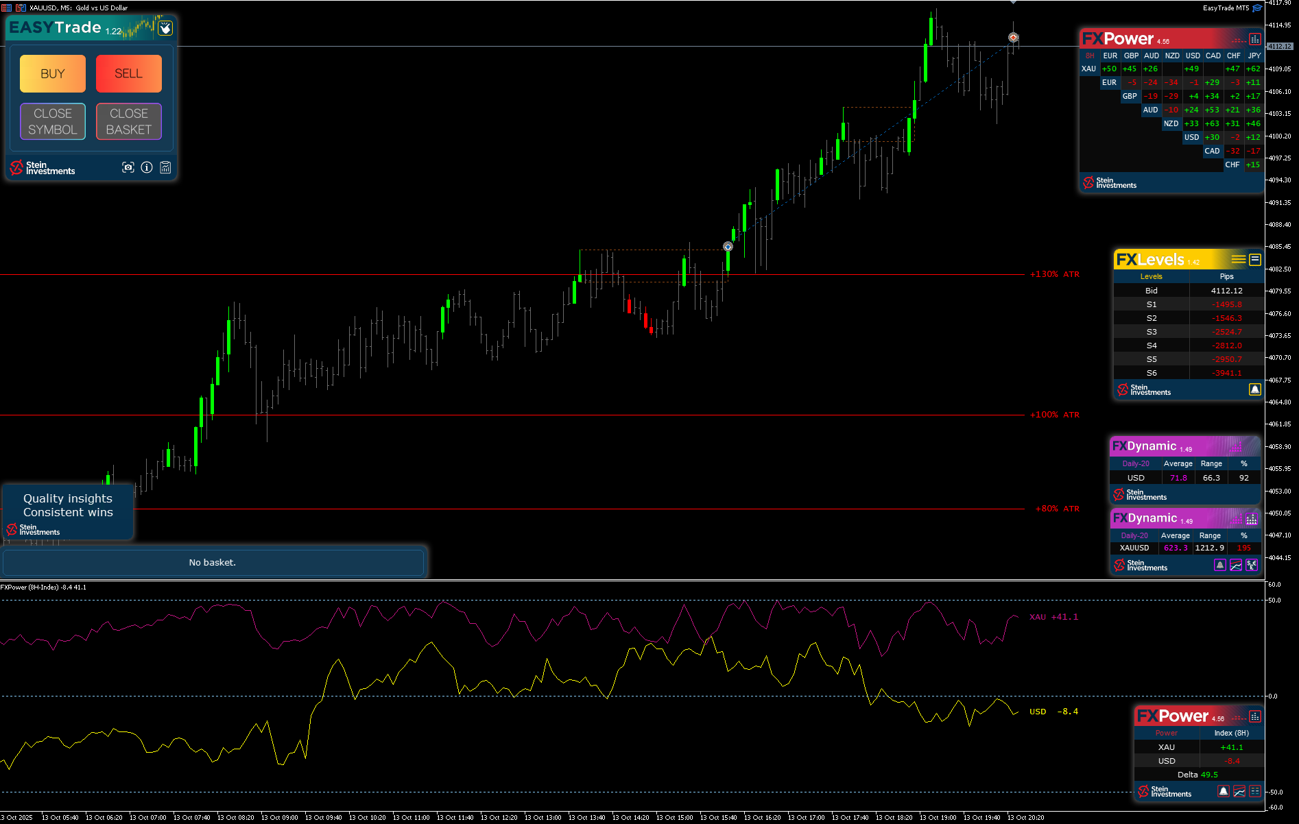Collapse the FXLevels panel with the square icon
Viewport: 1299px width, 824px height.
click(1255, 259)
